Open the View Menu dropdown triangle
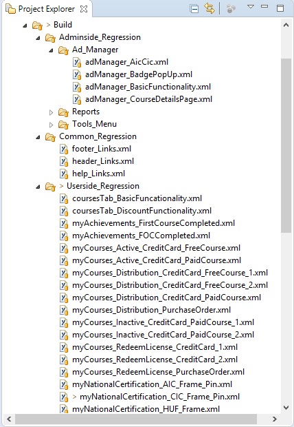The width and height of the screenshot is (294, 427). (x=251, y=6)
